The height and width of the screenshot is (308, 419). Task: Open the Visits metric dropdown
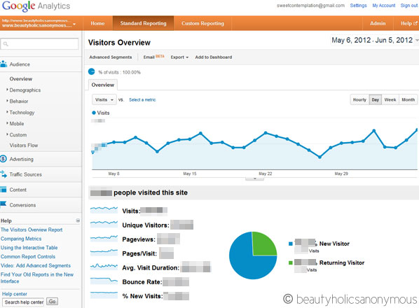tap(104, 99)
